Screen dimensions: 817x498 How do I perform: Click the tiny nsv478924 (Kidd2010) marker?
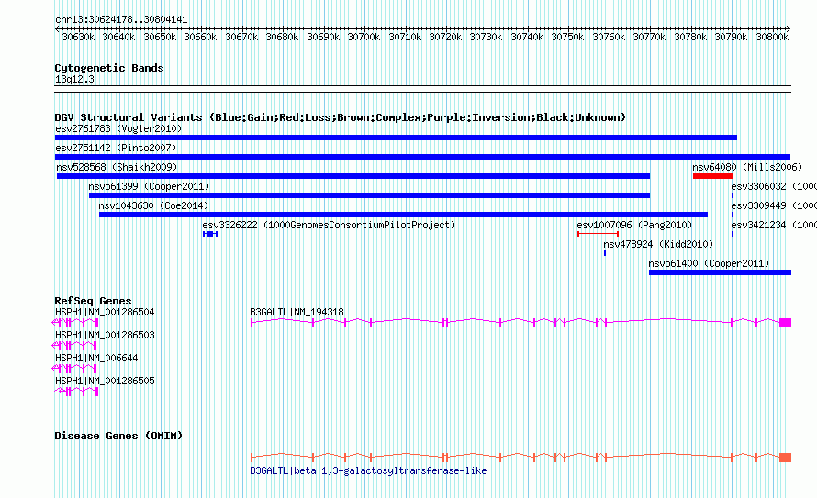click(x=605, y=253)
